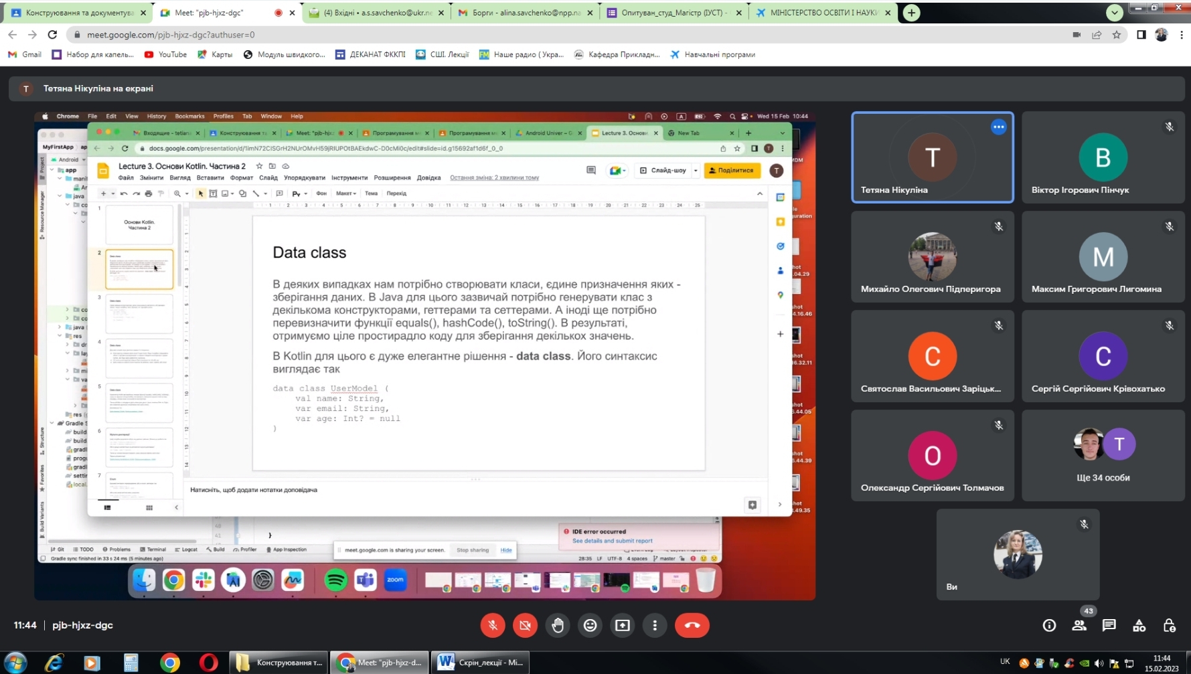The width and height of the screenshot is (1191, 674).
Task: Open a new Chrome tab
Action: pos(912,13)
